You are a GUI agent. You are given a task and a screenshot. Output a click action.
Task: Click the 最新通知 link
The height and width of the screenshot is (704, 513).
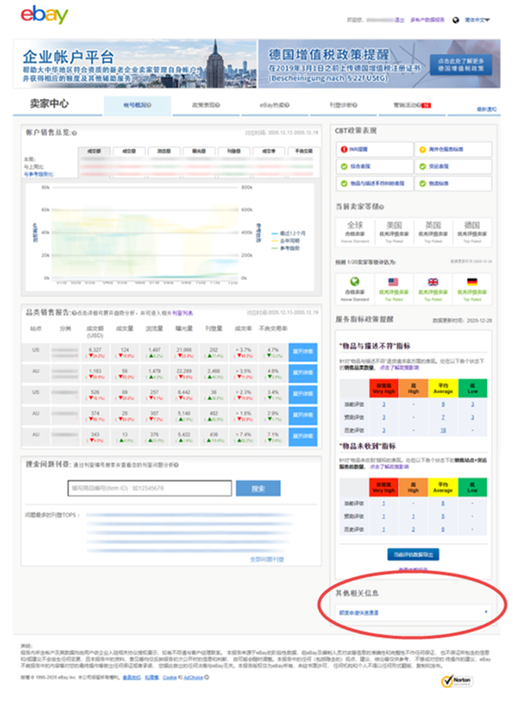click(x=486, y=109)
